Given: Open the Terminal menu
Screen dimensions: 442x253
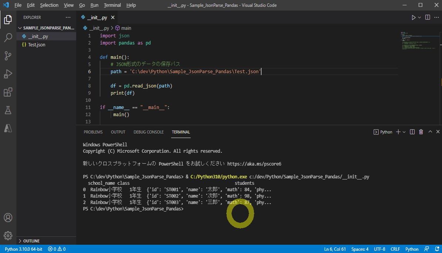Looking at the screenshot, I should tap(112, 5).
